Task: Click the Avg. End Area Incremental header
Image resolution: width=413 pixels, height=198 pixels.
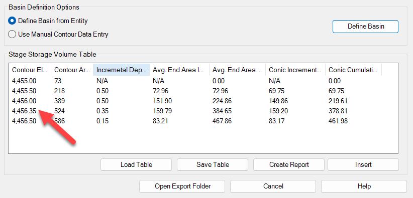Action: coord(179,70)
